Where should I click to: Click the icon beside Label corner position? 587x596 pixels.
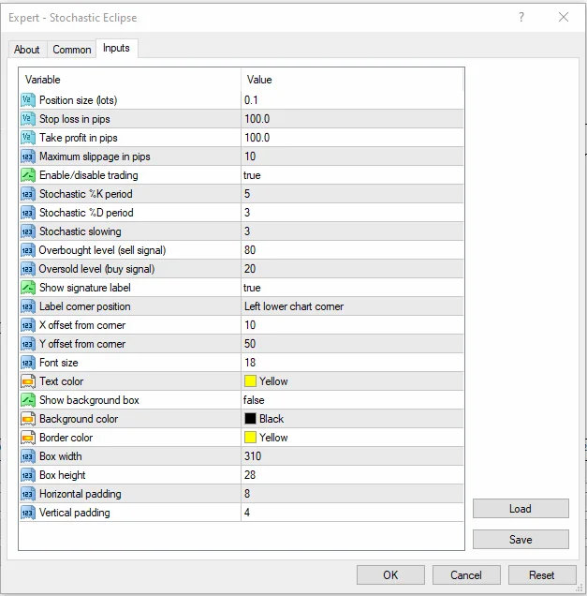point(28,306)
